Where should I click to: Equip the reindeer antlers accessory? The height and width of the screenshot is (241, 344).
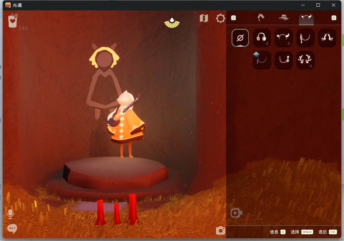click(x=305, y=60)
